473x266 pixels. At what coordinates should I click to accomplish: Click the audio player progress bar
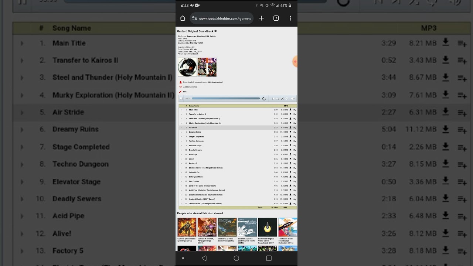click(226, 99)
